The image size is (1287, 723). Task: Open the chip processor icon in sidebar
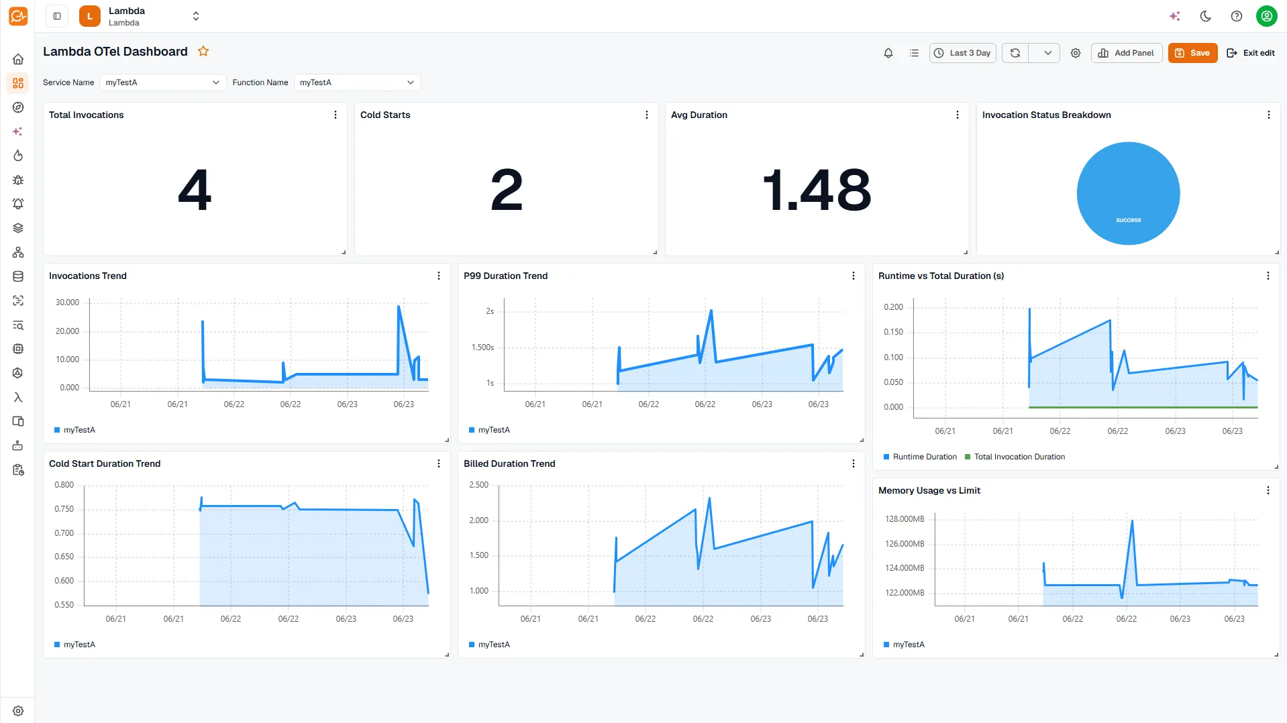[18, 349]
